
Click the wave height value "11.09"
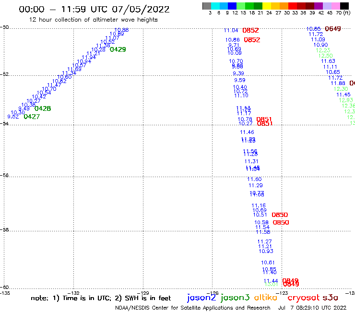click(x=318, y=40)
